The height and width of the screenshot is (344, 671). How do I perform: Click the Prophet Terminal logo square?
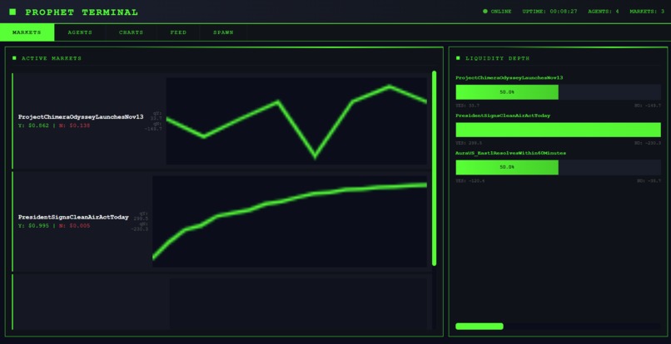click(x=12, y=12)
